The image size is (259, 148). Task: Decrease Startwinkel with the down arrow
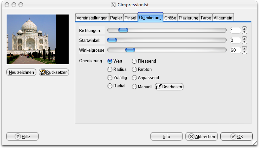(x=244, y=42)
